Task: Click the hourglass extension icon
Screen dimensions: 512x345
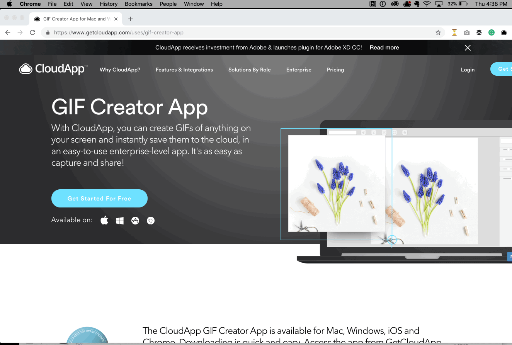Action: (x=454, y=32)
